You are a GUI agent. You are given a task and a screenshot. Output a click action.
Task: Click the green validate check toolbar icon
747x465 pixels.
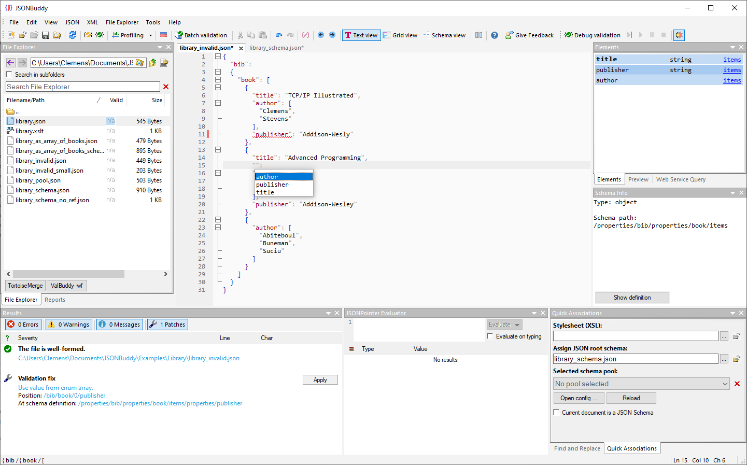click(100, 35)
